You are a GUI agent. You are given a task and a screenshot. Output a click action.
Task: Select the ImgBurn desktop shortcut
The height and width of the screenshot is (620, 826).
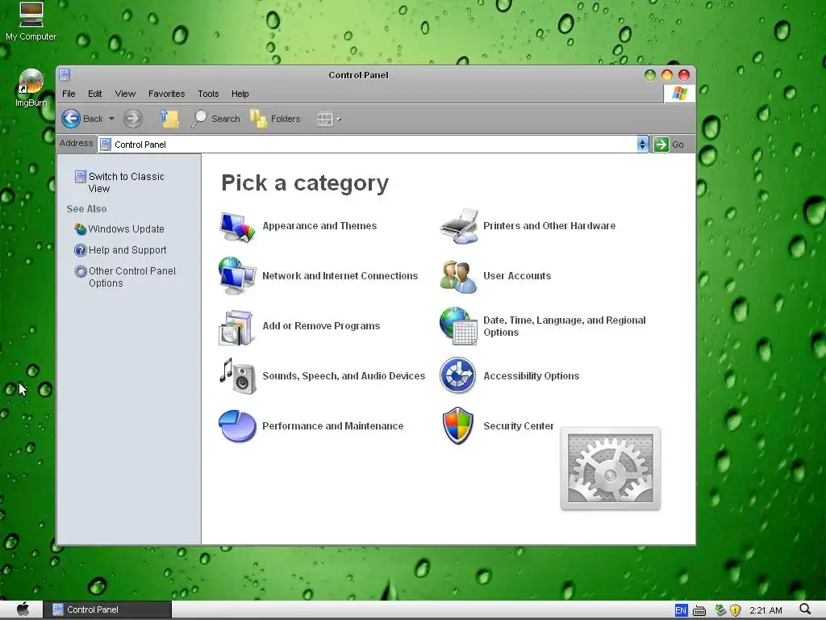click(x=31, y=88)
